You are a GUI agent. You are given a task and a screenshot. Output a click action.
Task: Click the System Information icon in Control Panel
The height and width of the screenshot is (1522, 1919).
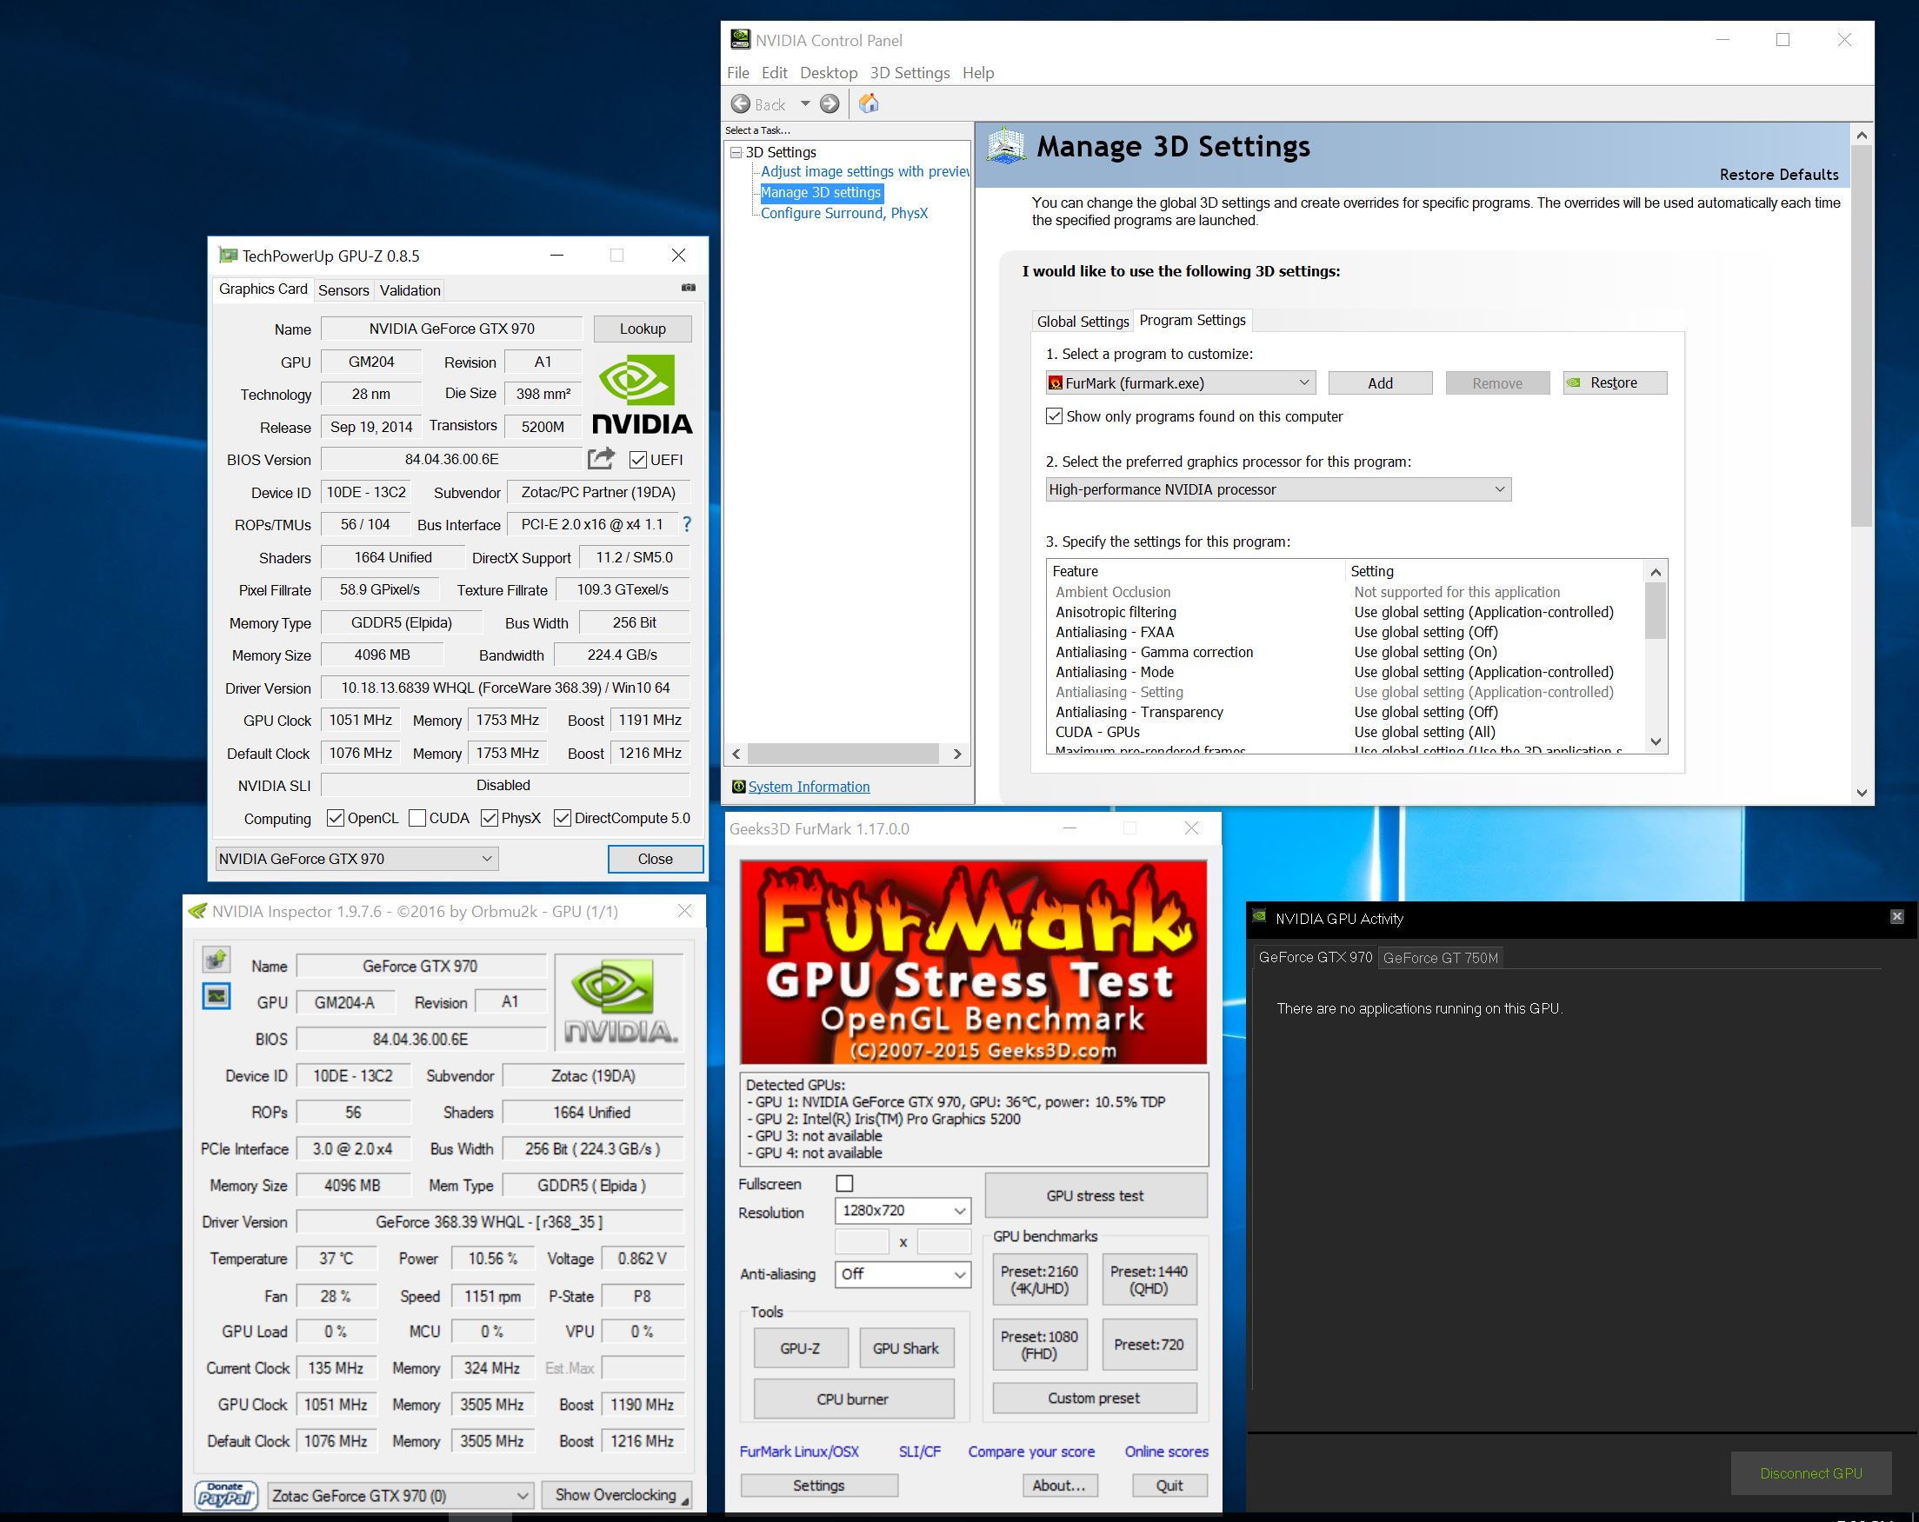[x=738, y=787]
